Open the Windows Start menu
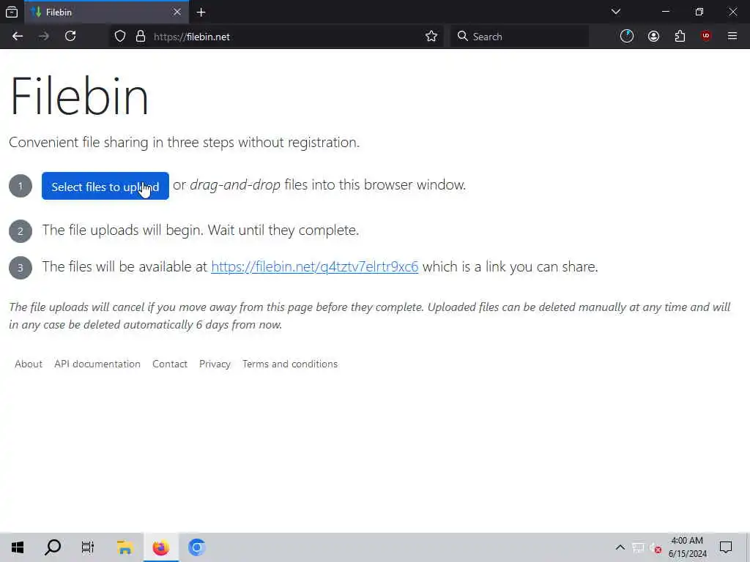The height and width of the screenshot is (562, 750). tap(18, 547)
